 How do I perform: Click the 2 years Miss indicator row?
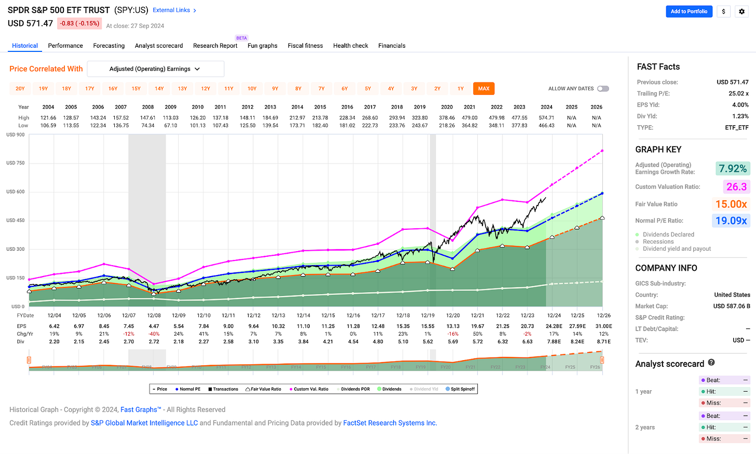click(x=725, y=439)
